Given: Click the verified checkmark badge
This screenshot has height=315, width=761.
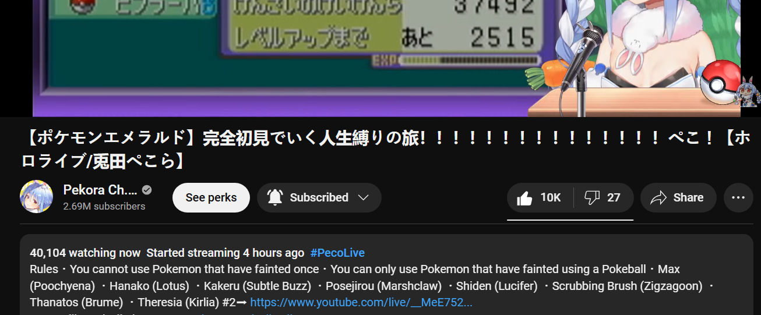Looking at the screenshot, I should [147, 190].
